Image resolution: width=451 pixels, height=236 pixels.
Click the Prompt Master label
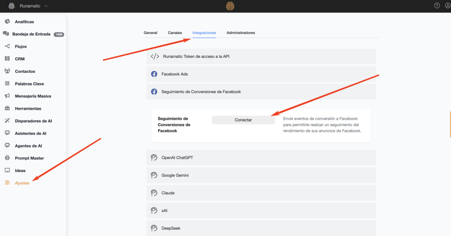coord(30,158)
